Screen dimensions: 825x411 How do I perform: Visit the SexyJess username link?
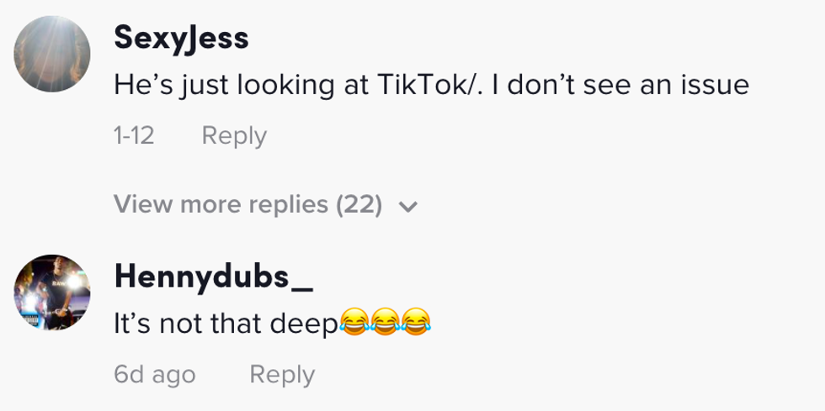pos(181,37)
